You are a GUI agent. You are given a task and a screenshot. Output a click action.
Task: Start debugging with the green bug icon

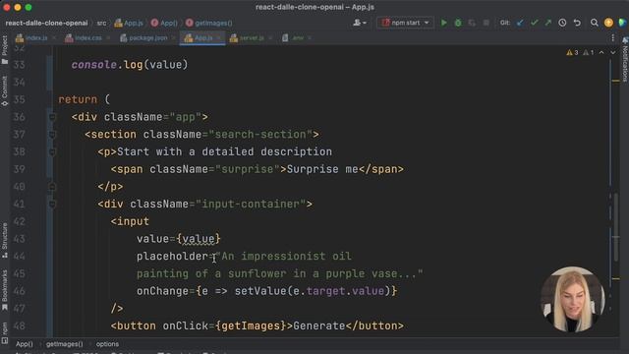458,23
